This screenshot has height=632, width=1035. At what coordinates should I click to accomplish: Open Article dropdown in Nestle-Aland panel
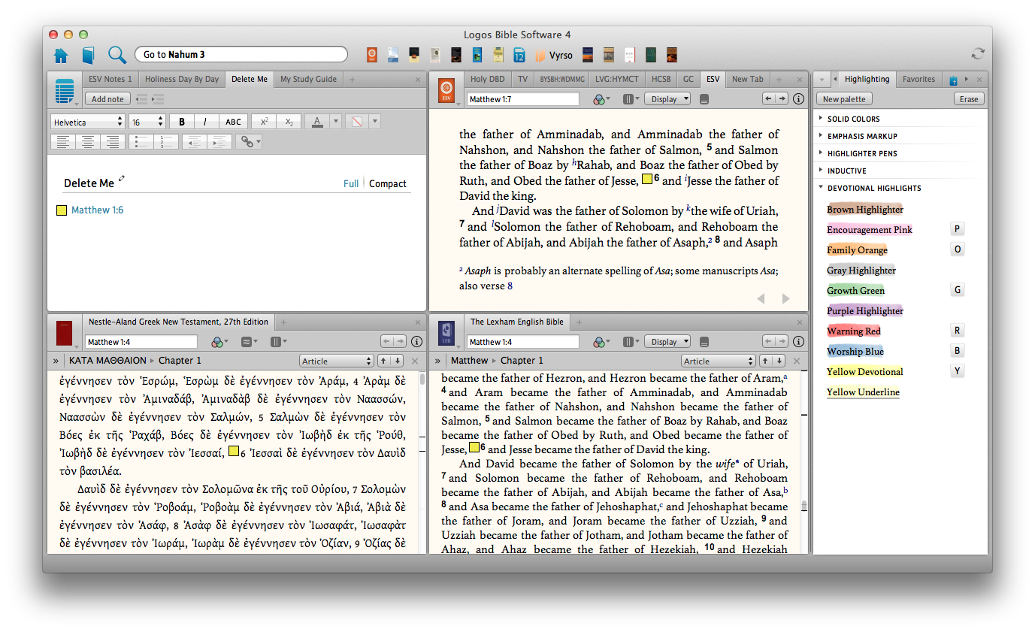point(336,361)
